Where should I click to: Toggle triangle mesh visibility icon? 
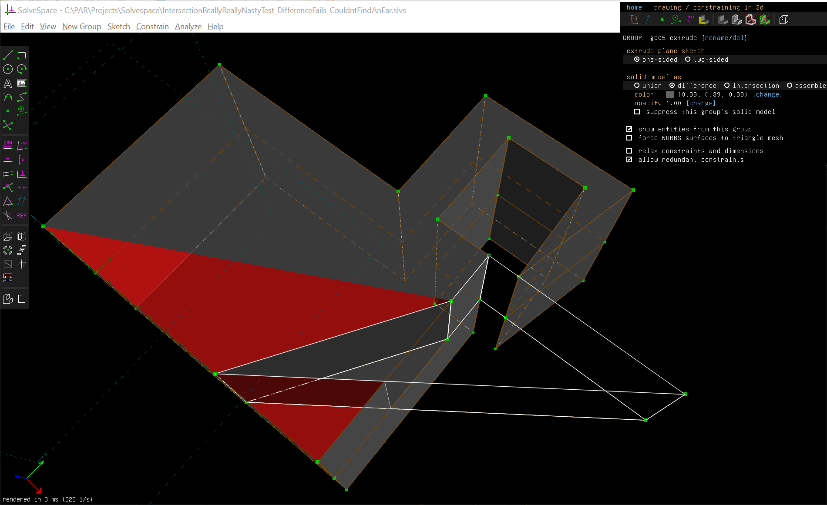tap(765, 20)
